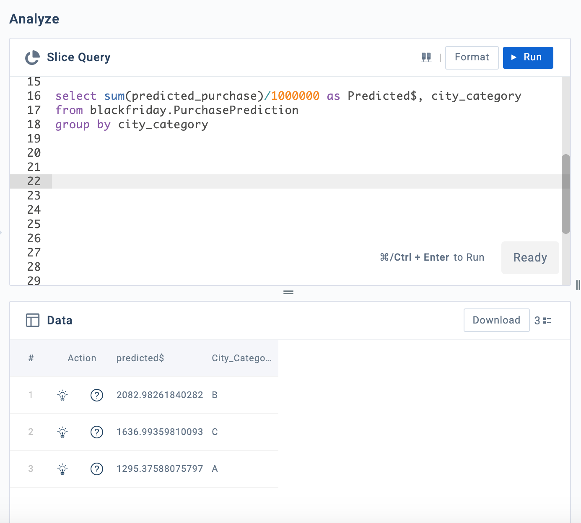Click the City_Category column header
Screen dimensions: 581x523
(x=241, y=358)
